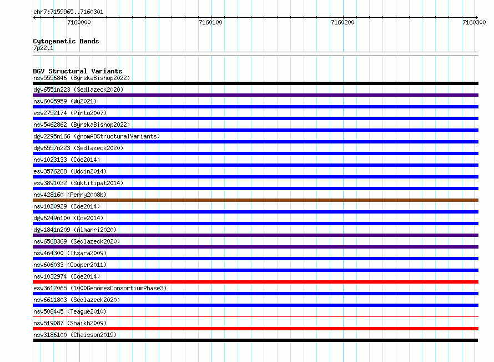Select the chr7:7159965..7160301 region label
This screenshot has height=362, width=494.
(68, 12)
